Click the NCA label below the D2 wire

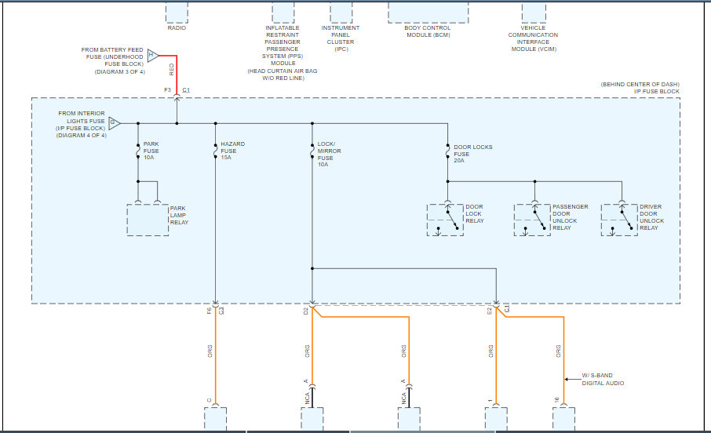[307, 398]
